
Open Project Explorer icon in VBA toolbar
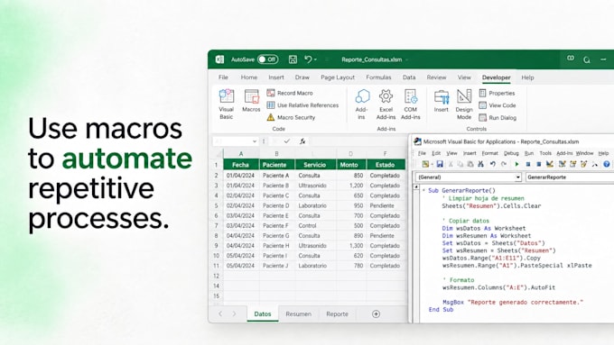(x=562, y=164)
